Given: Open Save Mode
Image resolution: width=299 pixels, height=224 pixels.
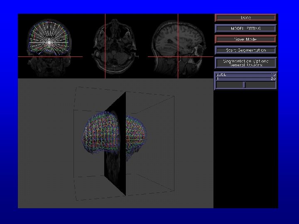Looking at the screenshot, I should coord(245,39).
